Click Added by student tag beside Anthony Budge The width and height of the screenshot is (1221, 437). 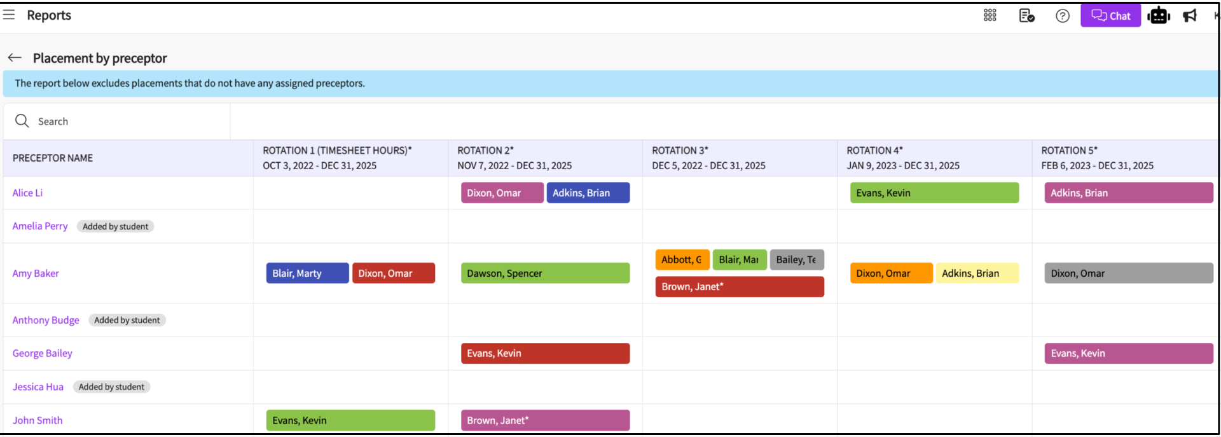click(x=127, y=320)
